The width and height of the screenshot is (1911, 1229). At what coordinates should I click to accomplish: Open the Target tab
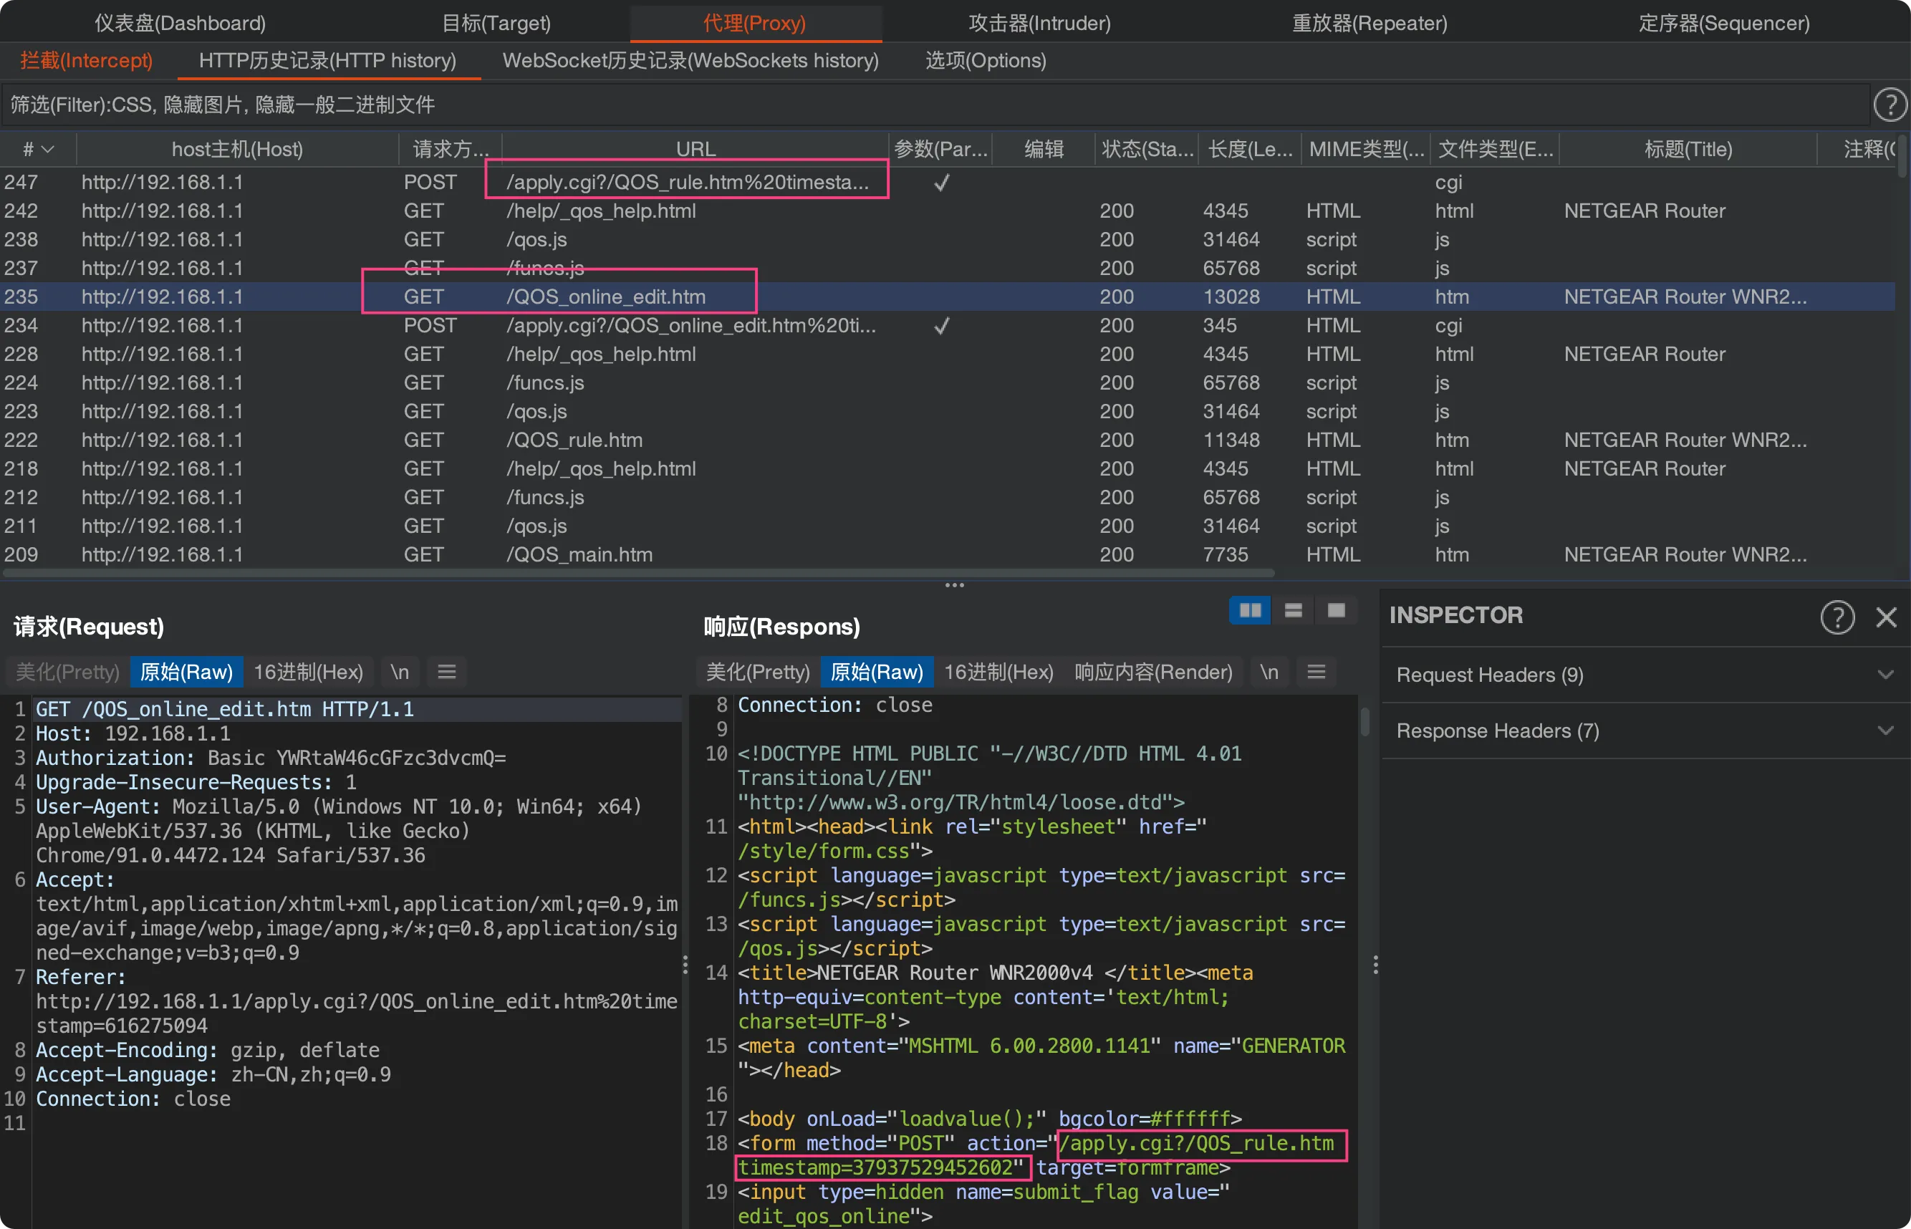point(496,23)
